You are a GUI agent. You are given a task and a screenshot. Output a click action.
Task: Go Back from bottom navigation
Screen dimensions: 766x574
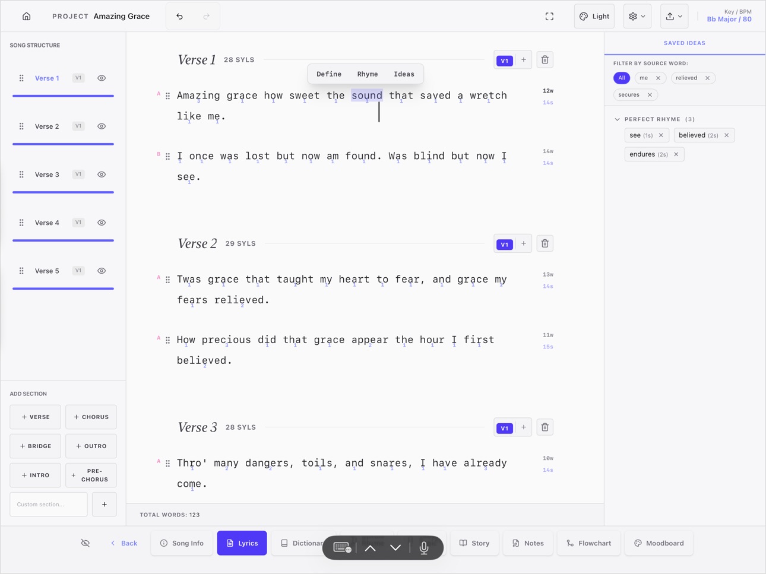124,543
